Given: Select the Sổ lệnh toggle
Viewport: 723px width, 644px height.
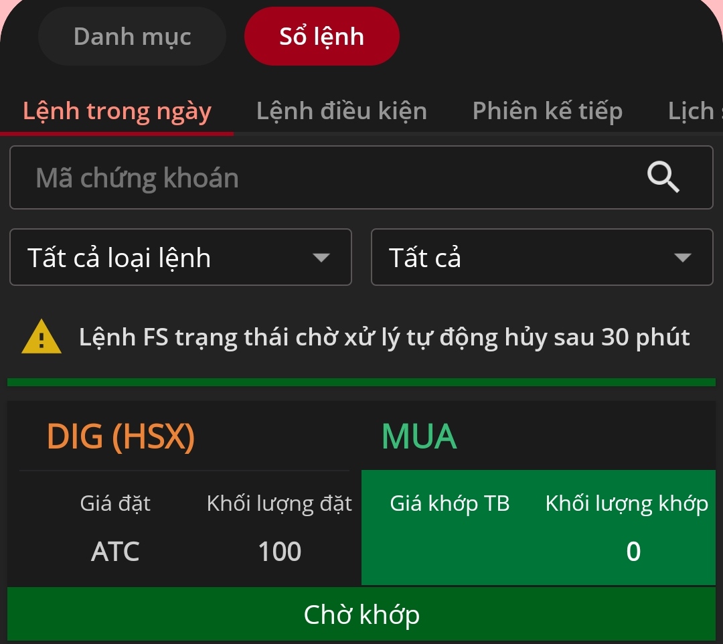Looking at the screenshot, I should tap(321, 37).
